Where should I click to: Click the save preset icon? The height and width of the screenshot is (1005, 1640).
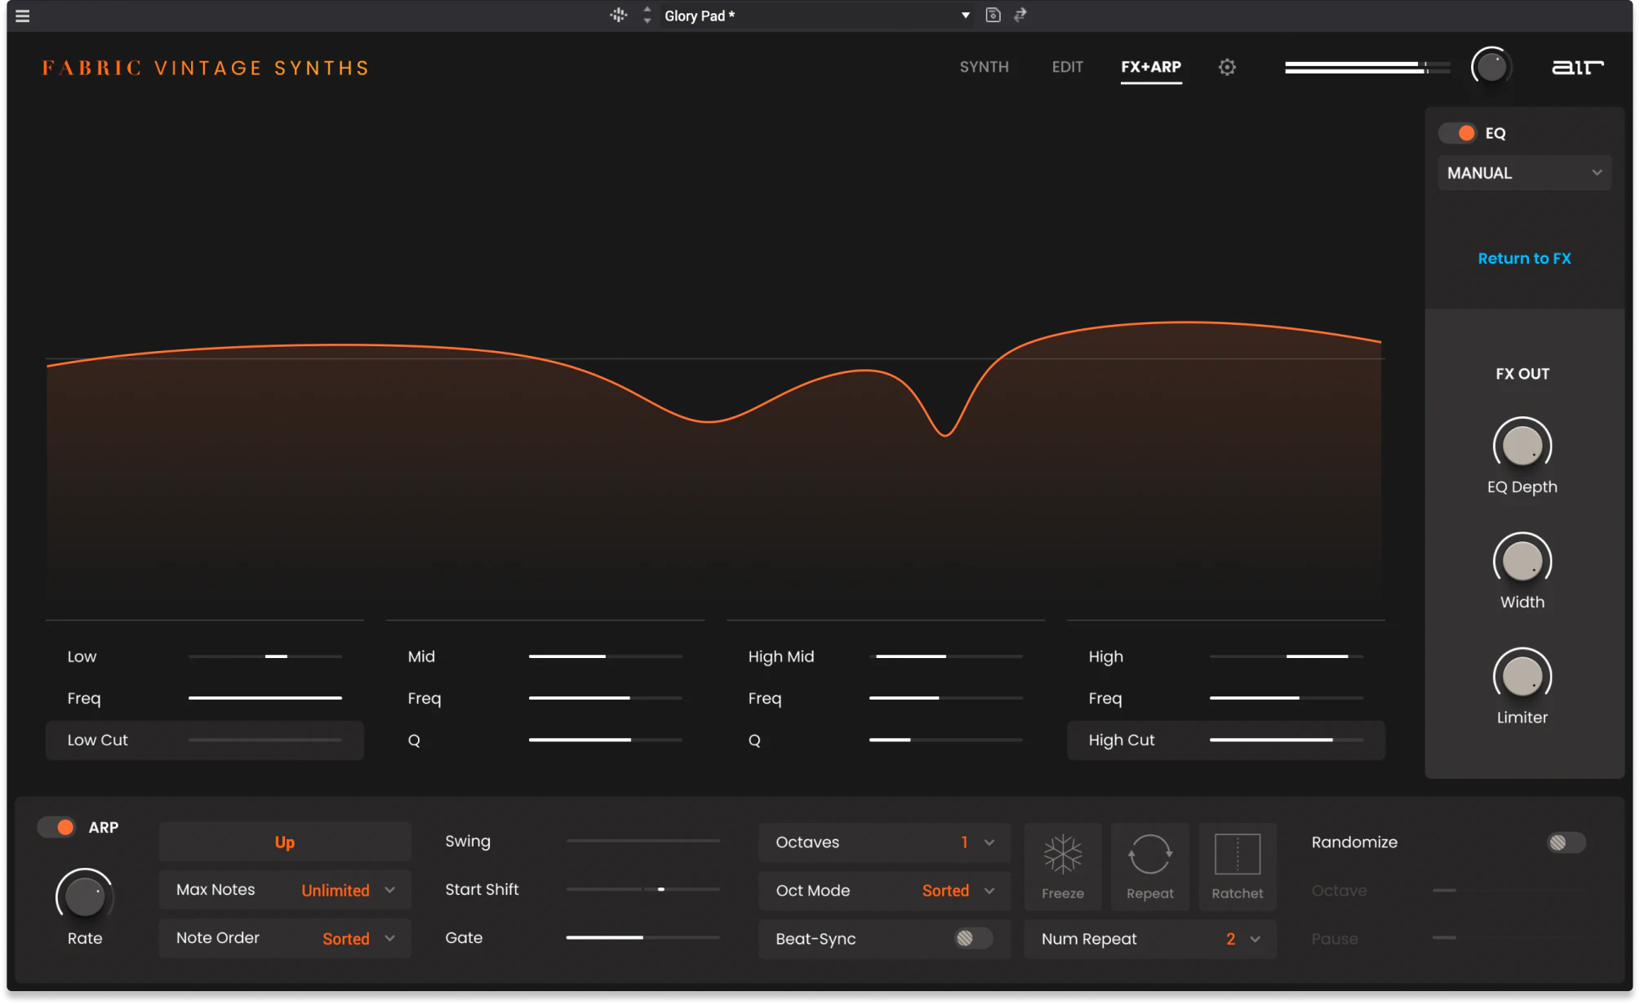993,16
